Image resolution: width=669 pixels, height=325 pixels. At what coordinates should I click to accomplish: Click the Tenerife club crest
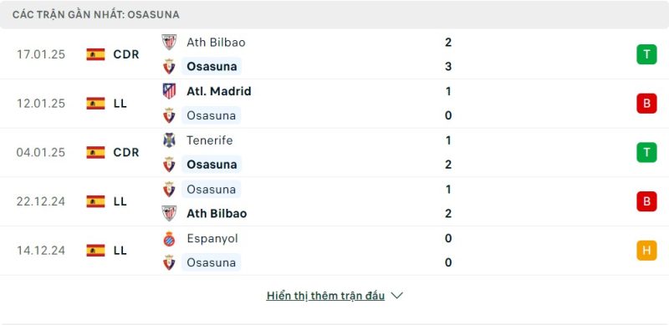click(x=169, y=140)
